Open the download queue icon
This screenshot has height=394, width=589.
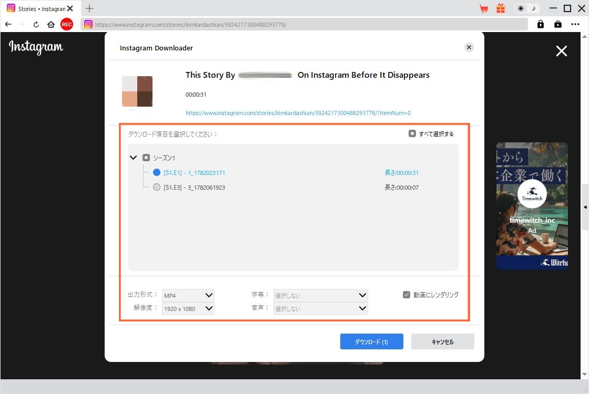click(x=558, y=24)
